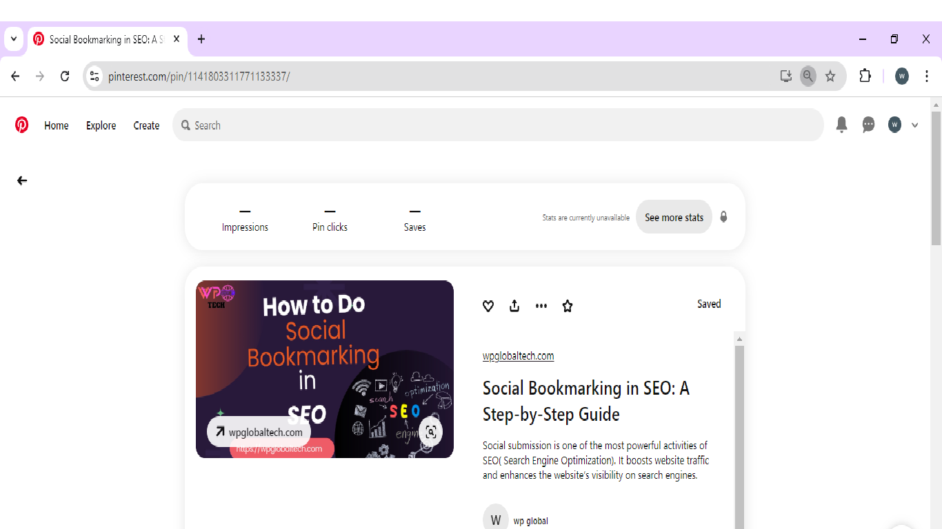Click the browser forward arrow

tap(40, 76)
